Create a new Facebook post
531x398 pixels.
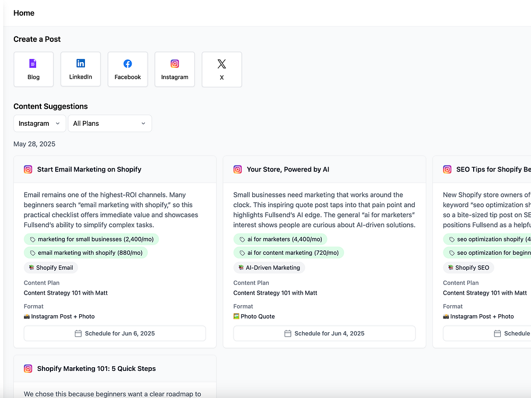tap(127, 70)
